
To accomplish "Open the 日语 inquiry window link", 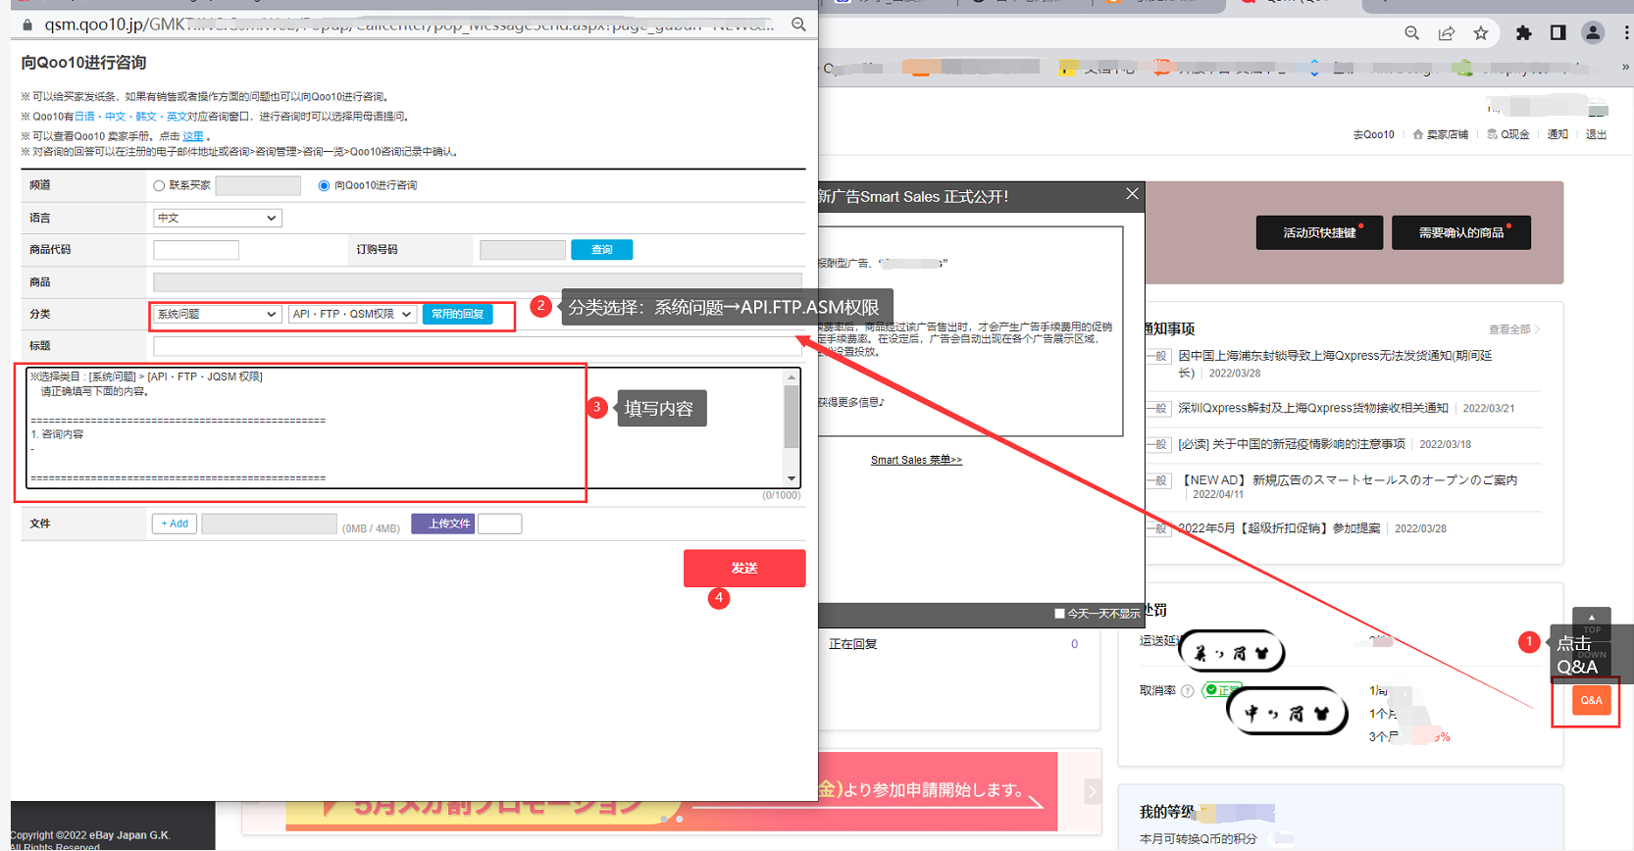I will (84, 117).
